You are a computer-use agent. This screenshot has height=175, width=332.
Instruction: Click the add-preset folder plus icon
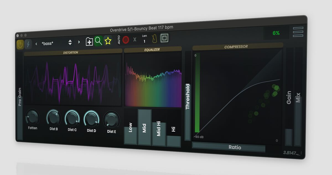[x=89, y=42]
